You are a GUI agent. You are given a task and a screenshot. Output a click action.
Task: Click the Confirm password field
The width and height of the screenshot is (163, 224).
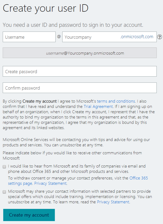(x=80, y=88)
